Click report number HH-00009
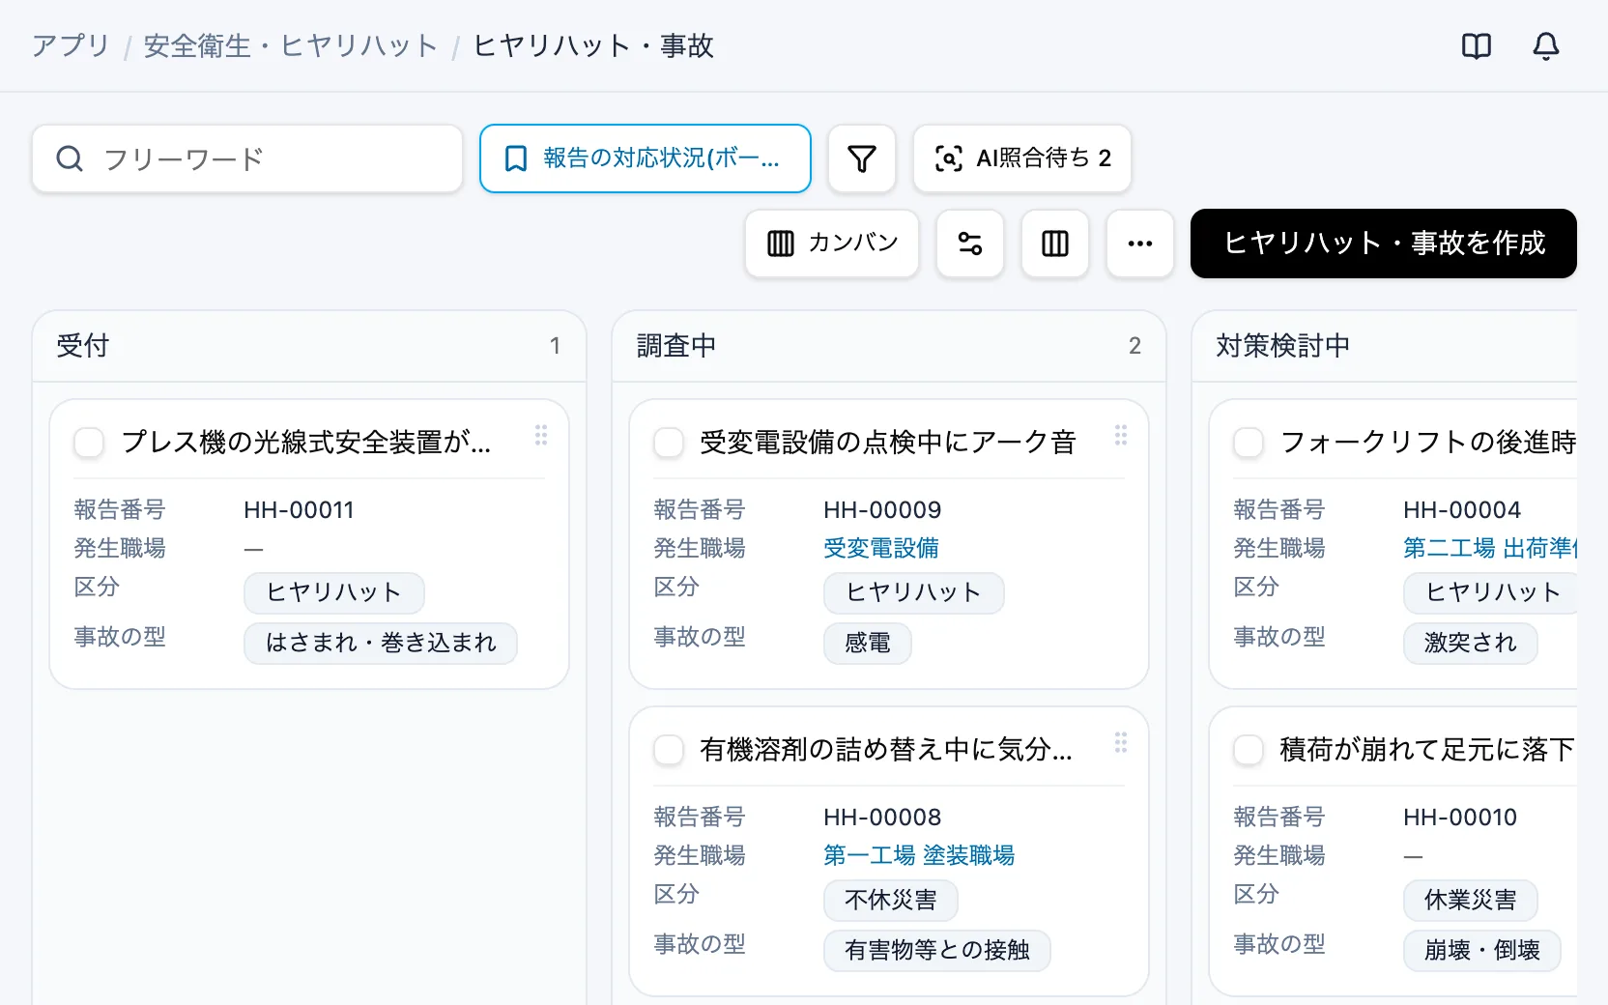Screen dimensions: 1608x1005 pyautogui.click(x=882, y=510)
